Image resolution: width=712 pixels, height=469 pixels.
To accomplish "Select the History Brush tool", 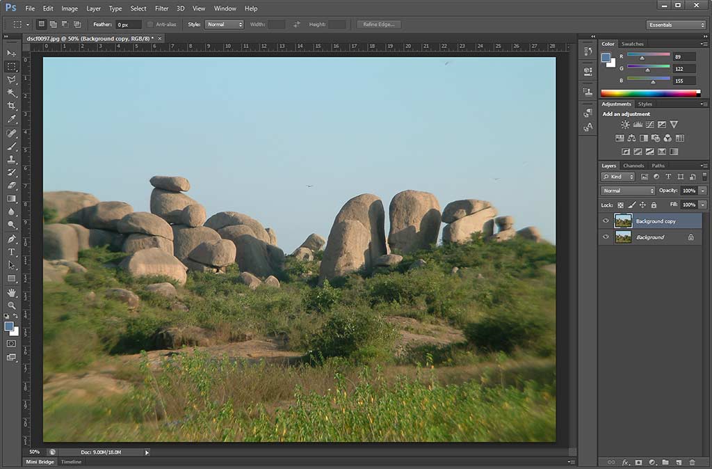I will [11, 173].
